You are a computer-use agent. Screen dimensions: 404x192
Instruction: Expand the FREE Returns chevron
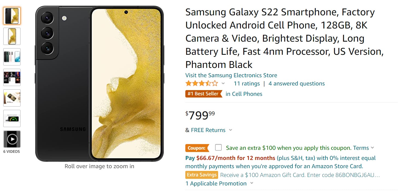pyautogui.click(x=230, y=130)
